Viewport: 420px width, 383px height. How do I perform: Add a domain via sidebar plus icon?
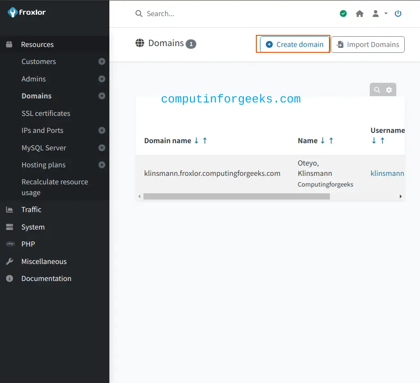pyautogui.click(x=102, y=96)
